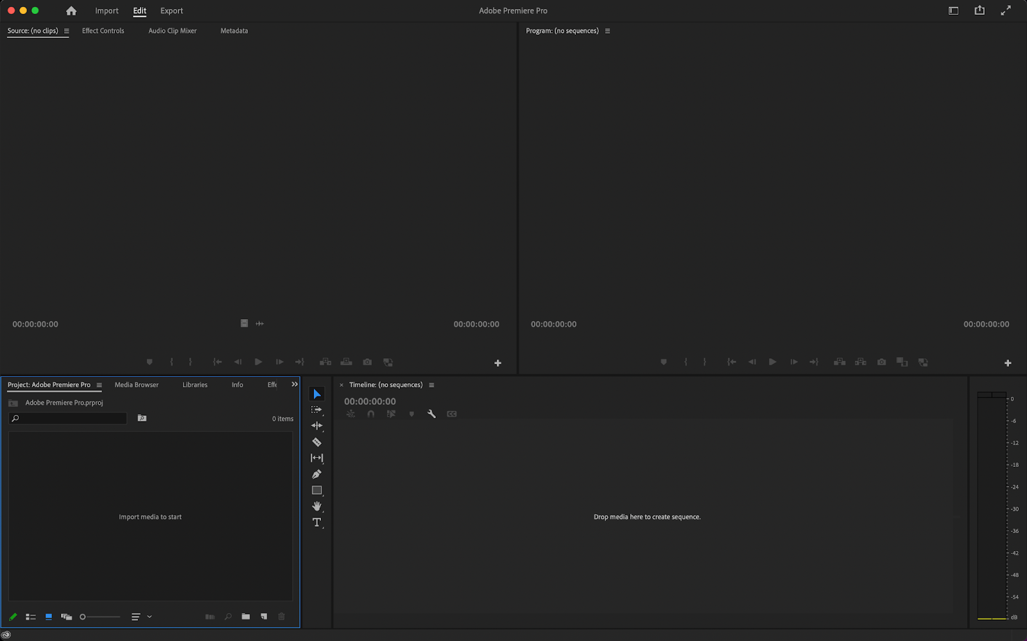Screen dimensions: 1027x641
Task: Click the Project panel search field
Action: (68, 418)
